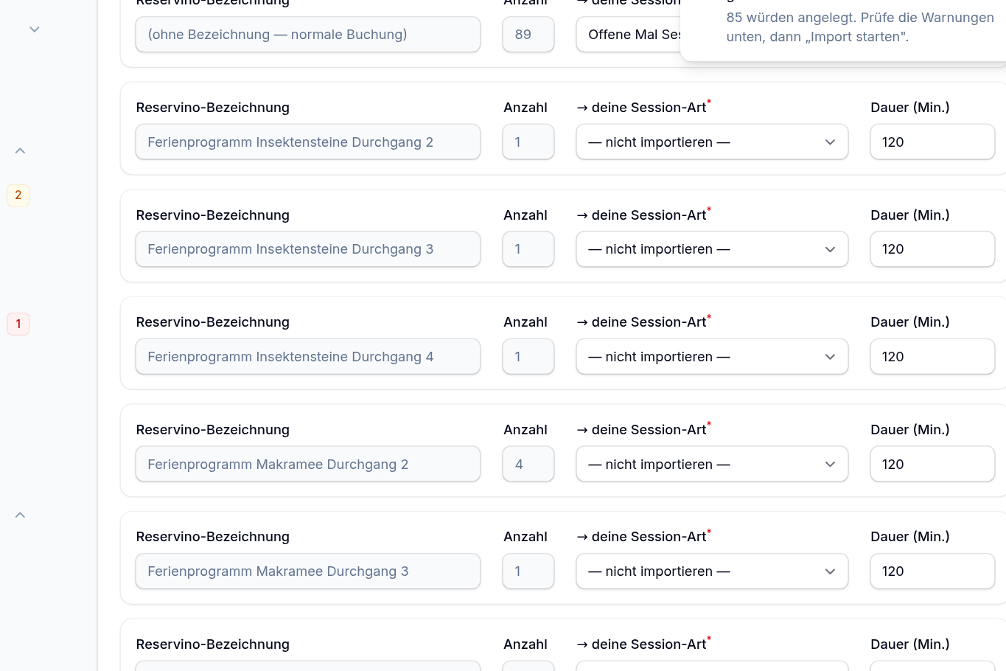Click Anzahl field for Insektensteine Durchgang 3
The height and width of the screenshot is (671, 1006).
pyautogui.click(x=528, y=249)
